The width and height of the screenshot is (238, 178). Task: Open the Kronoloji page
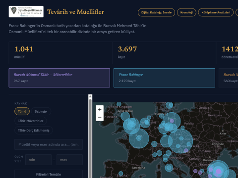pos(186,12)
